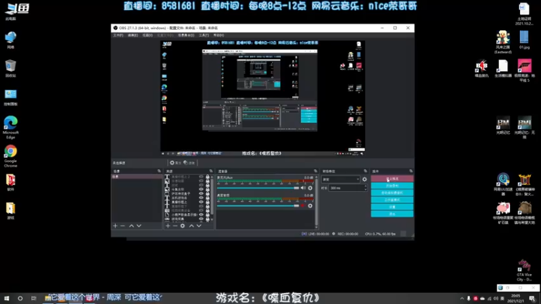This screenshot has height=304, width=541.
Task: Open the 视图(V) menu in OBS
Action: point(147,35)
